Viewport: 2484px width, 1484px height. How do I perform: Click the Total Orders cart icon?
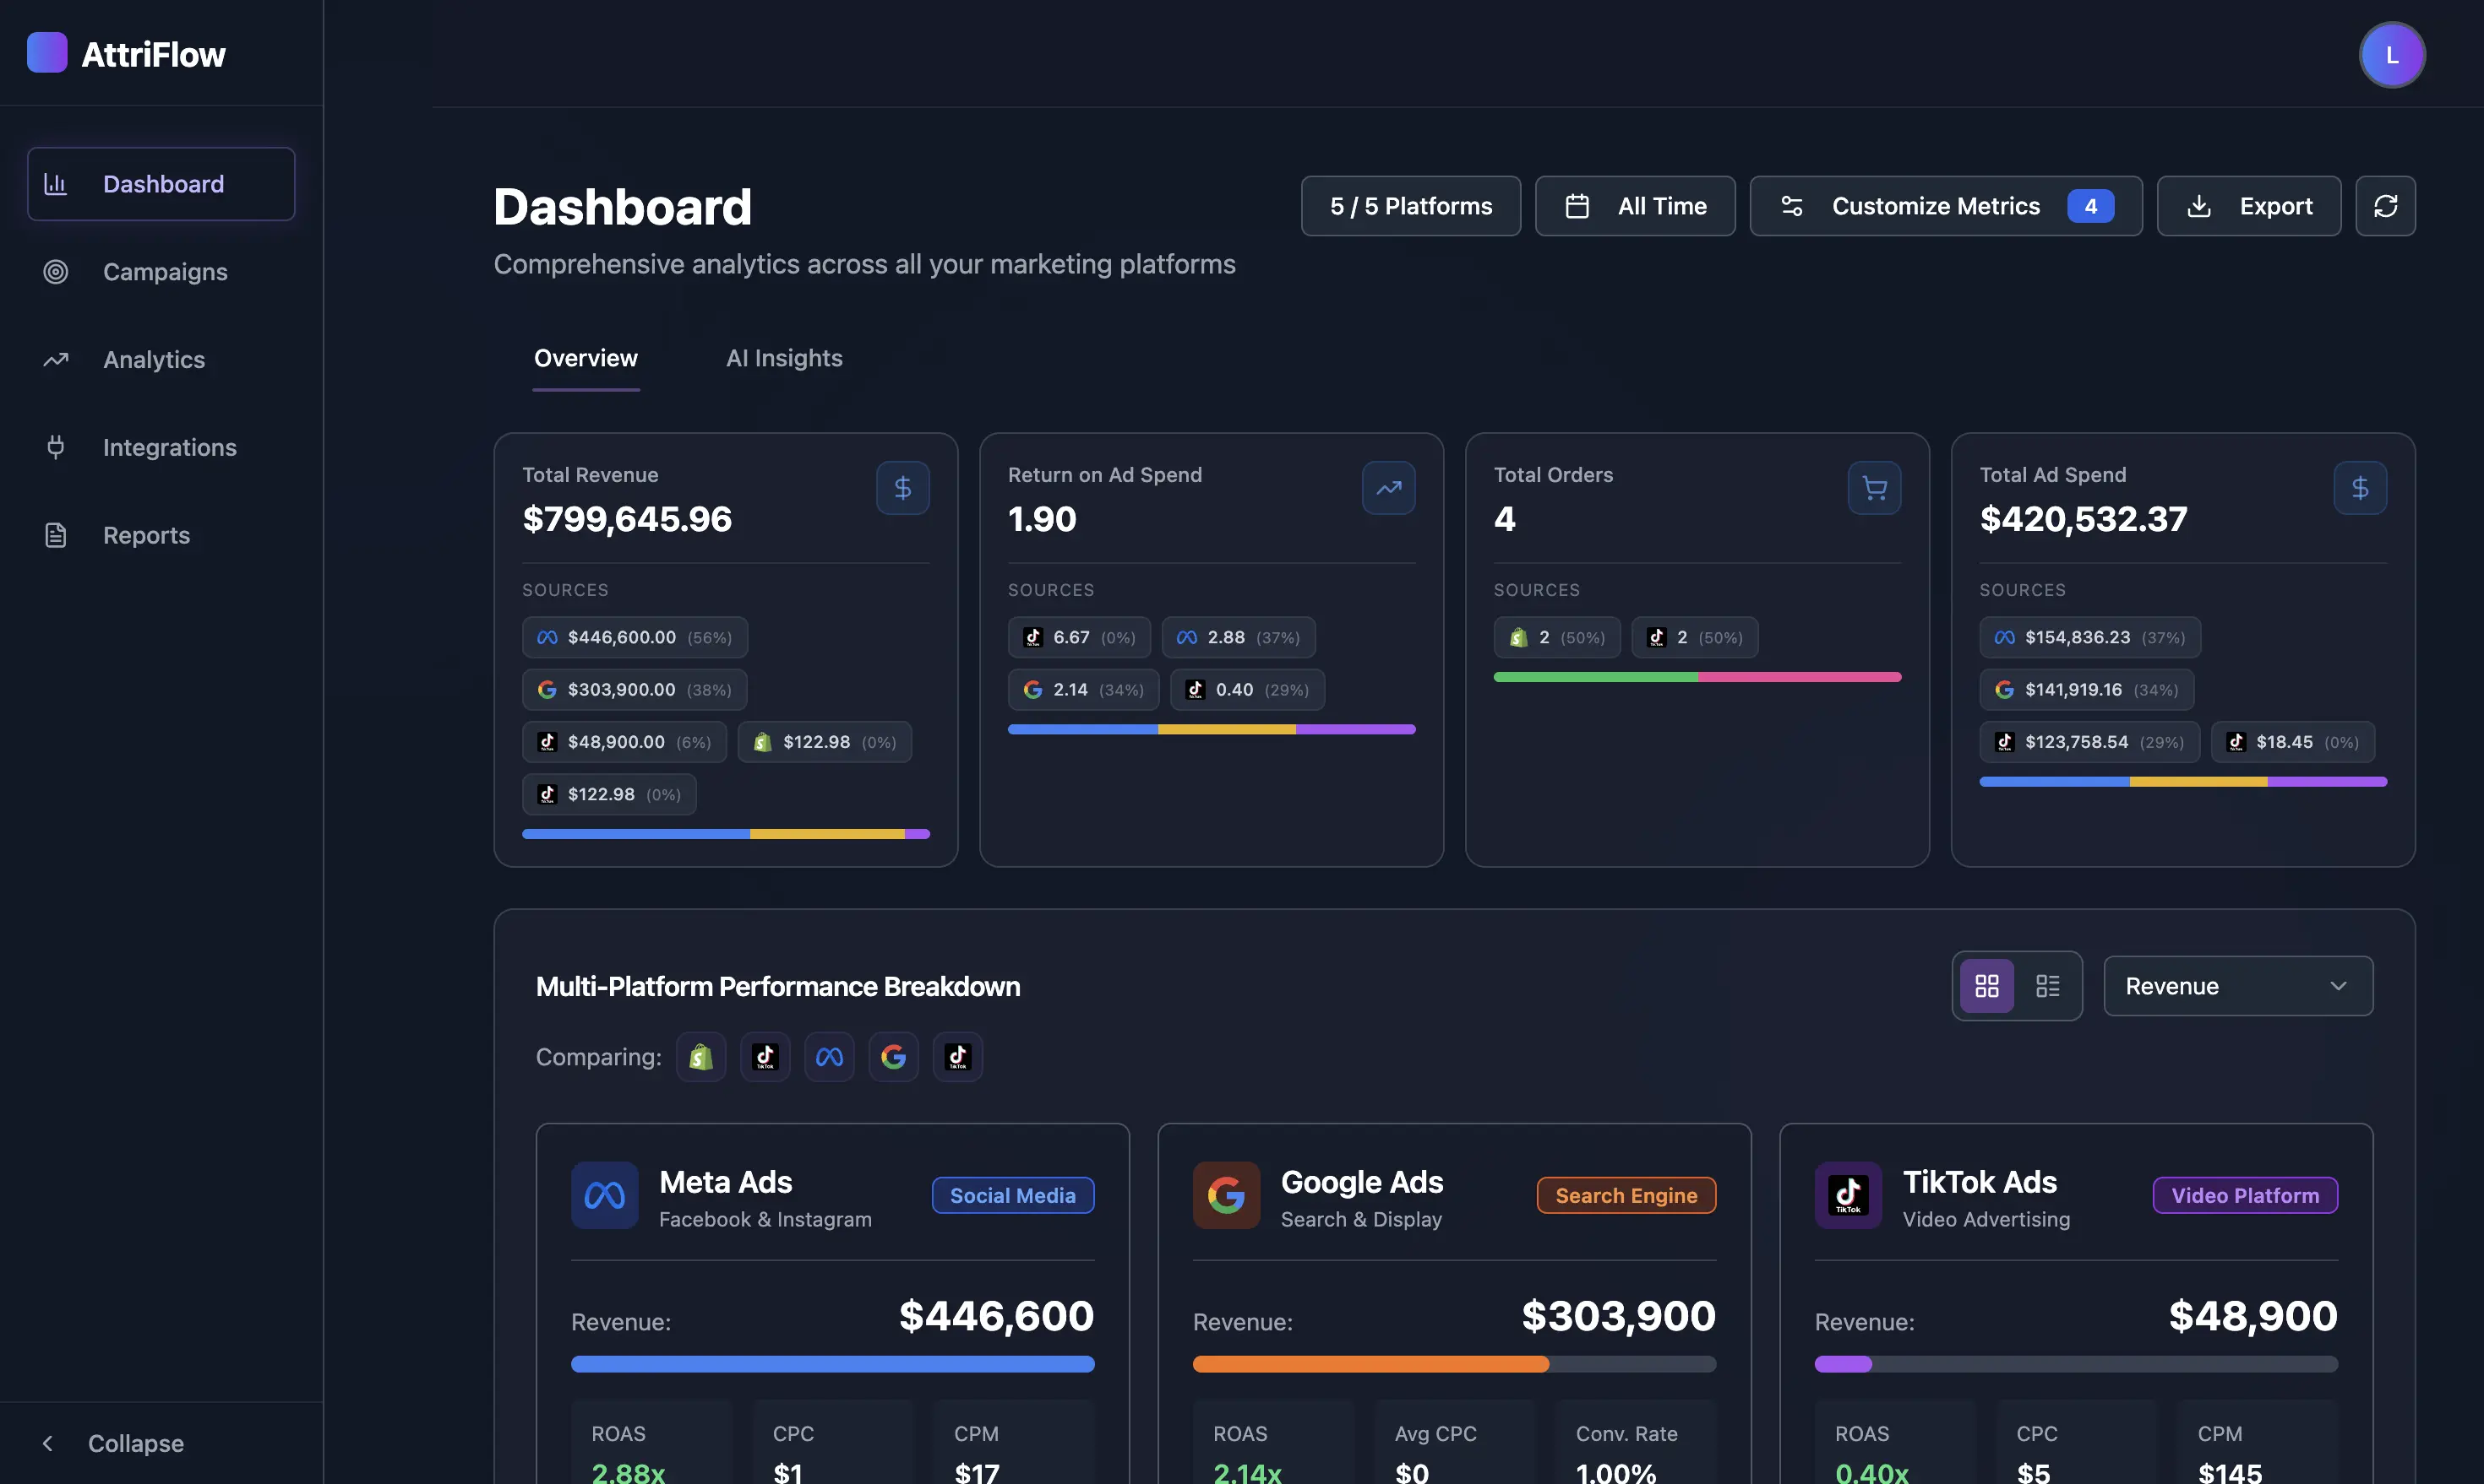pos(1873,488)
